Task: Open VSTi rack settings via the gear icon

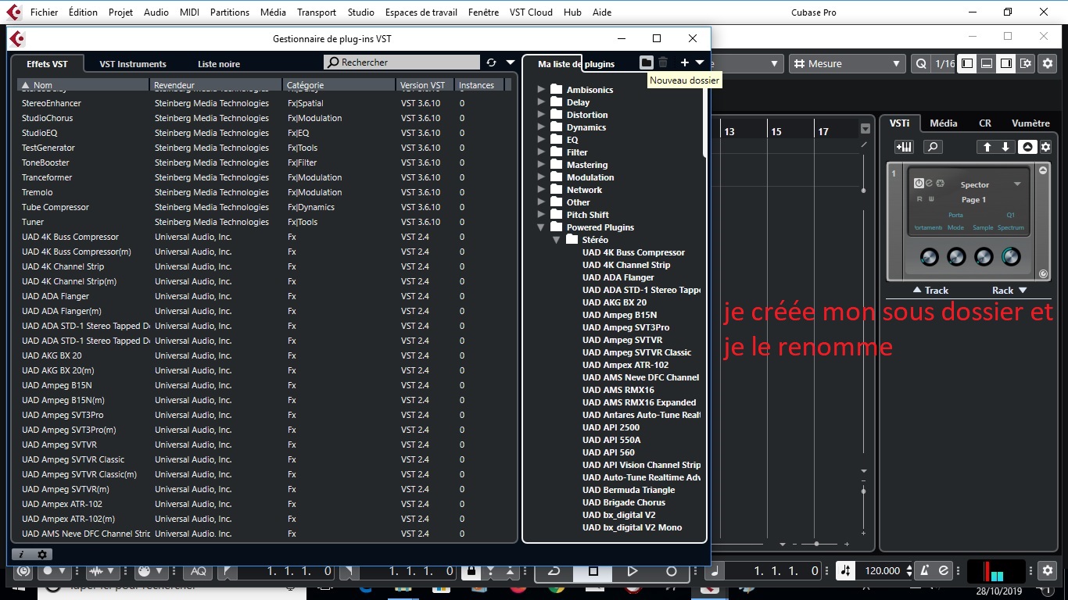Action: [x=1045, y=147]
